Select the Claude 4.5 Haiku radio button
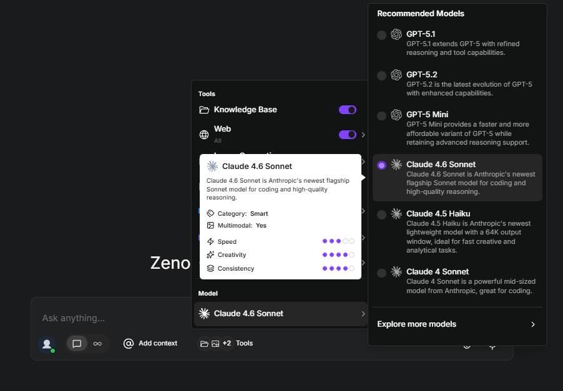563x391 pixels. click(381, 215)
